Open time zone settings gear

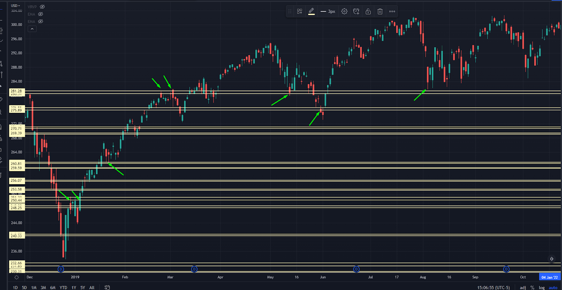[x=17, y=277]
